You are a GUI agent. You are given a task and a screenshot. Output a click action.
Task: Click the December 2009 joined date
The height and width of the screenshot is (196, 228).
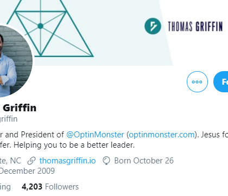point(27,171)
